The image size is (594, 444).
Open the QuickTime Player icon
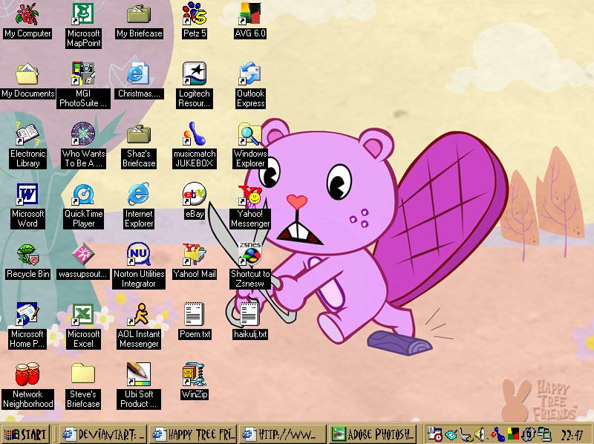(83, 194)
